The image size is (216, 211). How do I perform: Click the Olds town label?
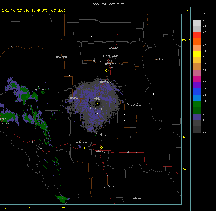[97, 99]
